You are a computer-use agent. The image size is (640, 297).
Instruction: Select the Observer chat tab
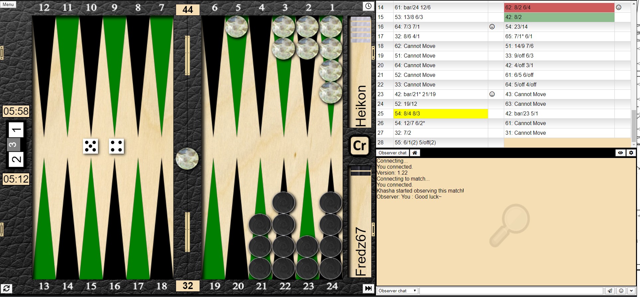coord(392,153)
